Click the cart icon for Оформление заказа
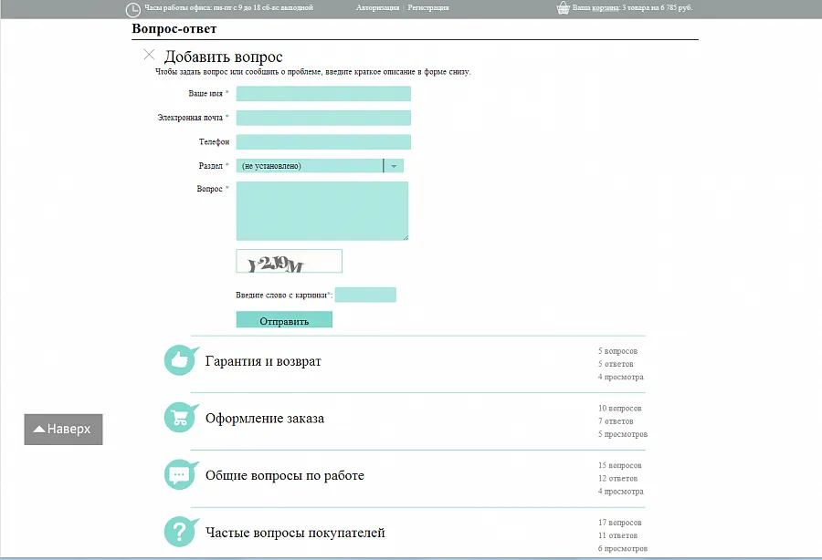The width and height of the screenshot is (822, 560). click(181, 417)
